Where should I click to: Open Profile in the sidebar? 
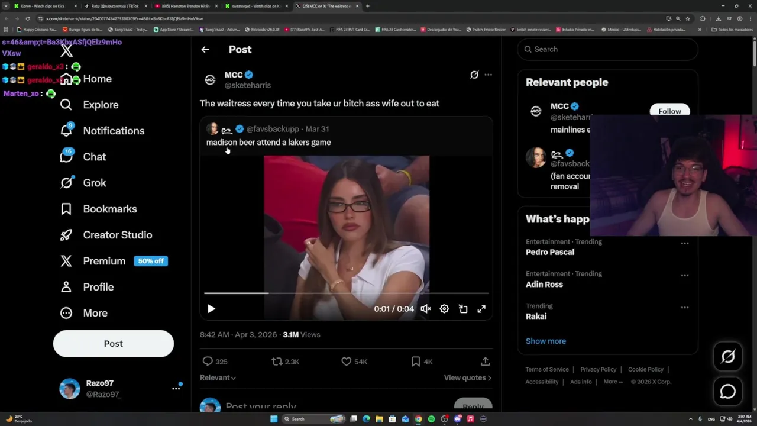click(86, 287)
